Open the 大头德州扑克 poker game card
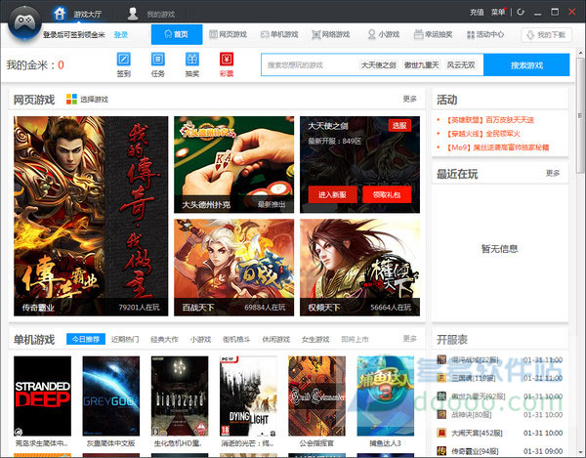The image size is (586, 458). click(234, 164)
